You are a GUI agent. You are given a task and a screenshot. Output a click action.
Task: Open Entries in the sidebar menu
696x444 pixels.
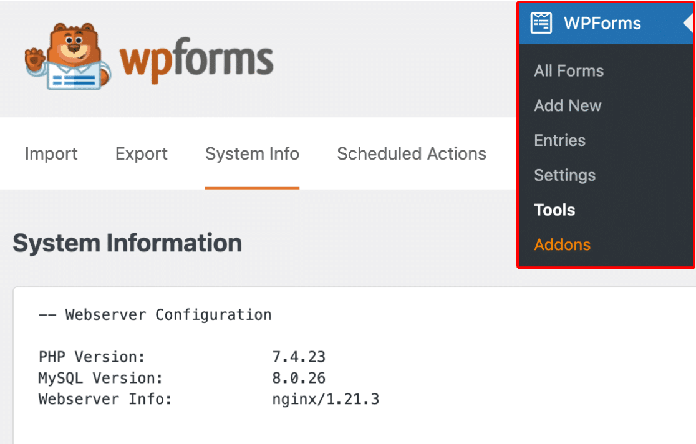(x=559, y=140)
